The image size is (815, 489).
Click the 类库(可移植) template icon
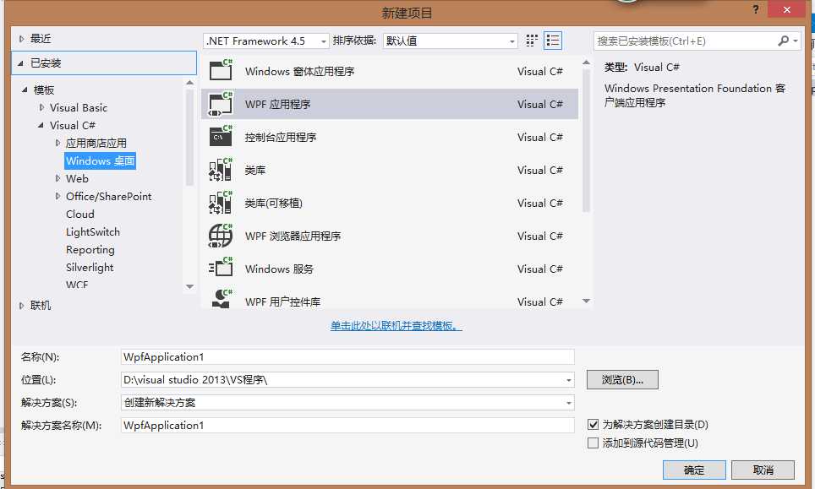(221, 203)
